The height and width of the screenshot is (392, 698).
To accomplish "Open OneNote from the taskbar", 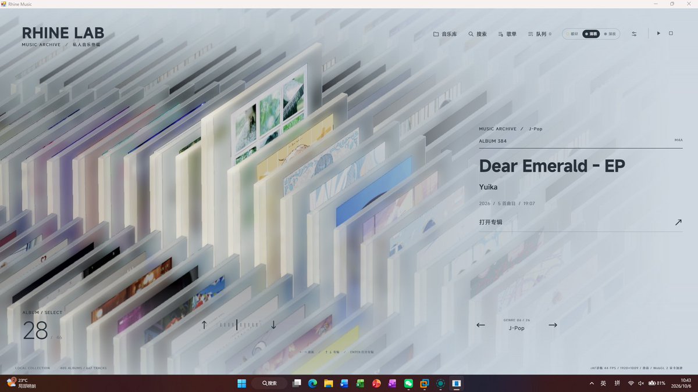I will click(x=392, y=383).
